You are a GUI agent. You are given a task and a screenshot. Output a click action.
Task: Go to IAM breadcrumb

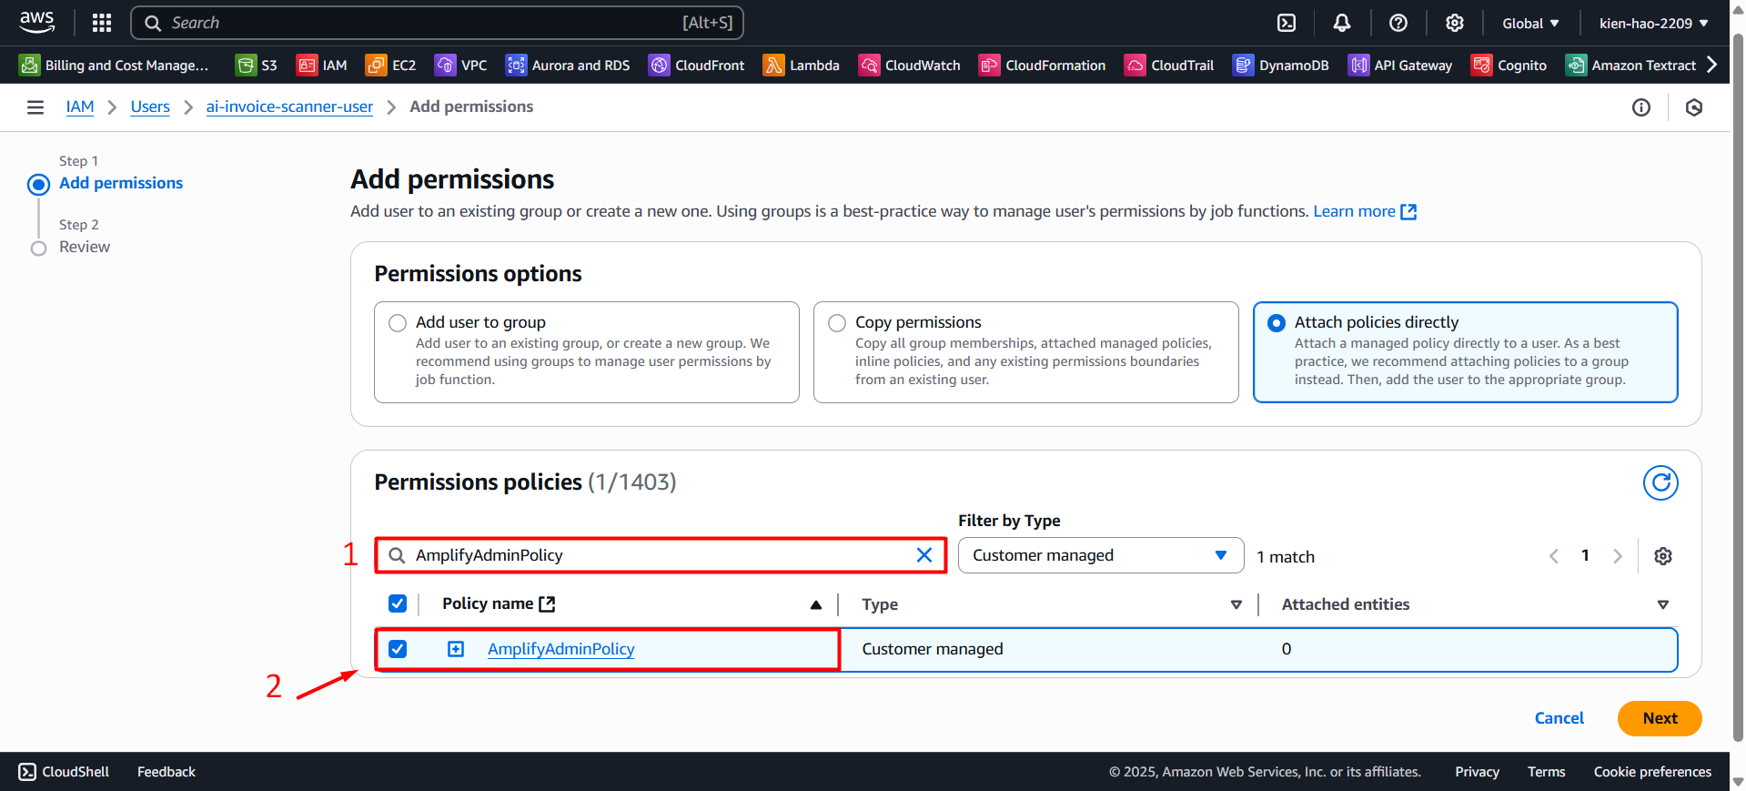80,107
